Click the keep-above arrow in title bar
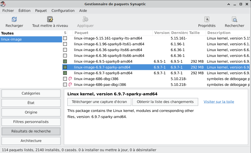 [229, 4]
